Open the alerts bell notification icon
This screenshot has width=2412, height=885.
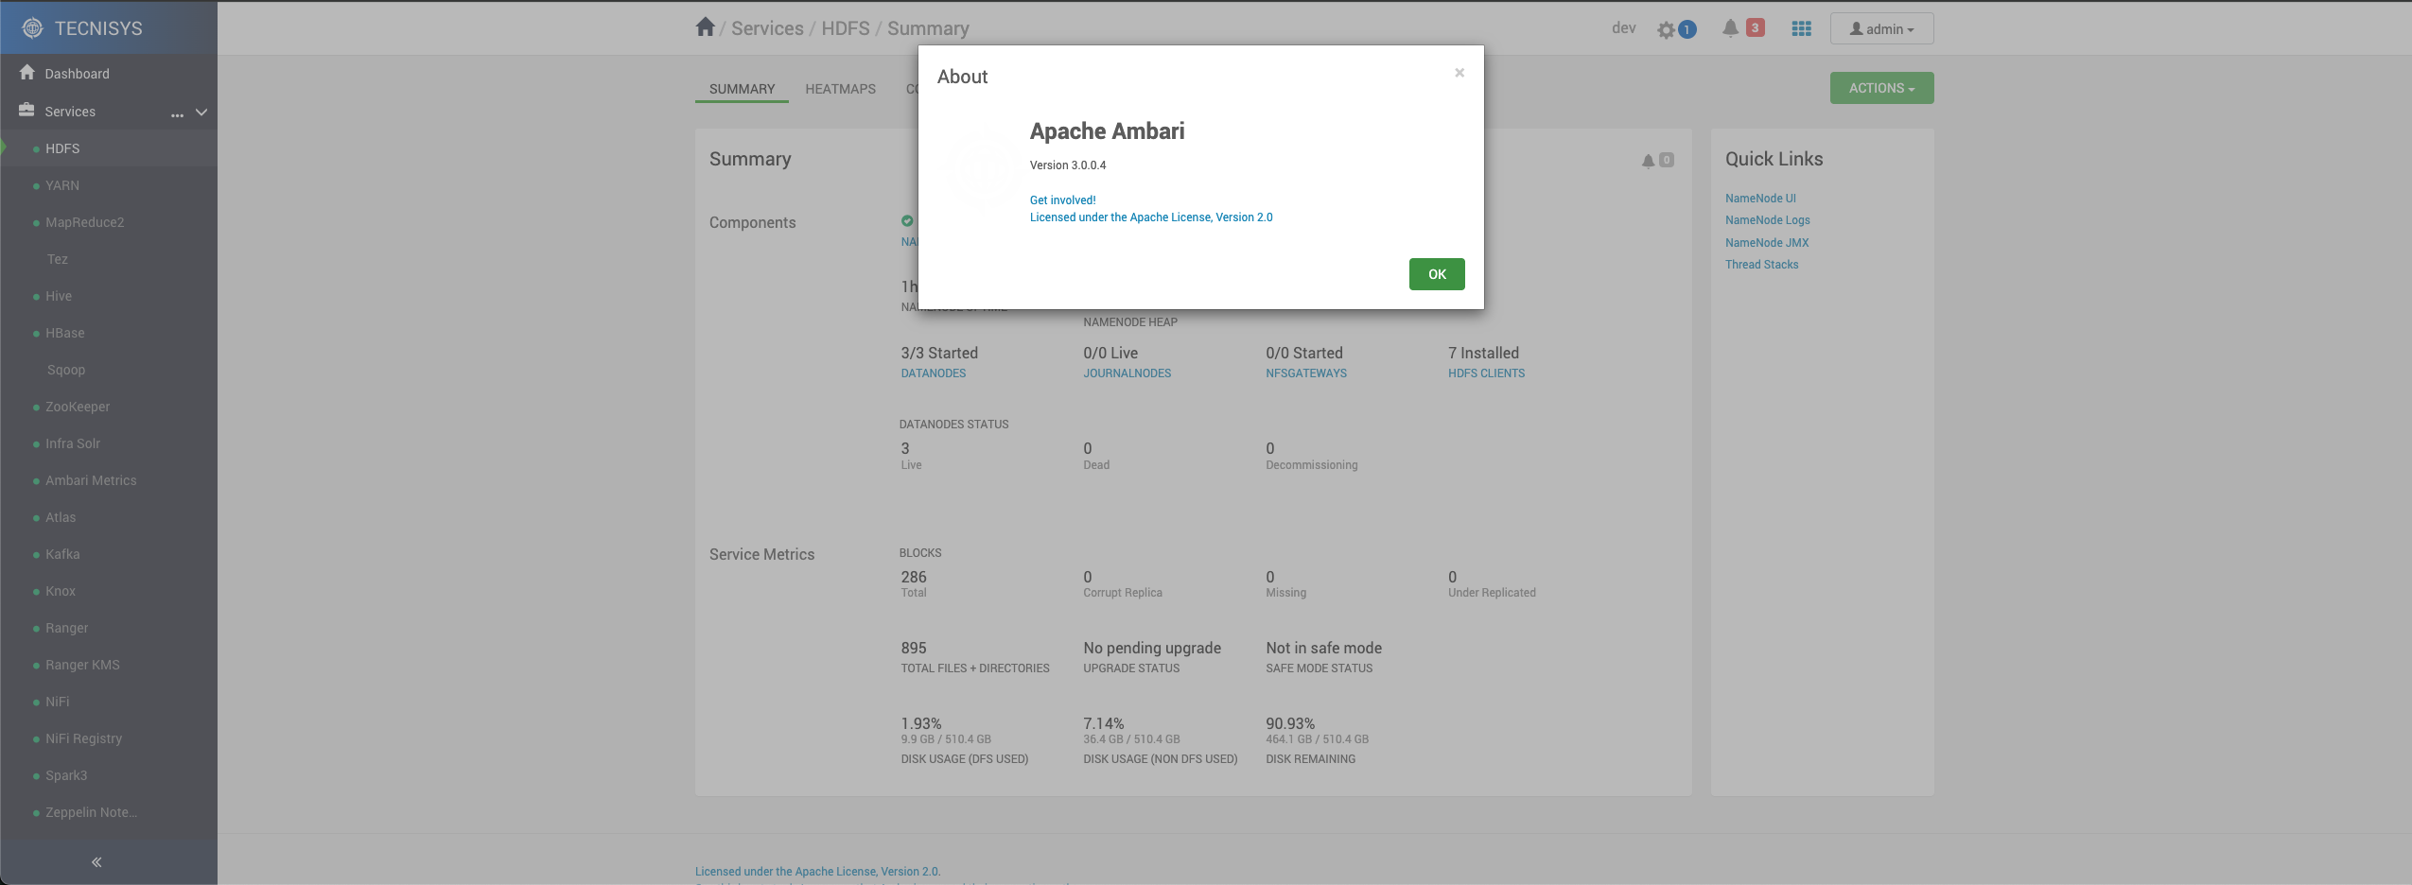[1730, 28]
